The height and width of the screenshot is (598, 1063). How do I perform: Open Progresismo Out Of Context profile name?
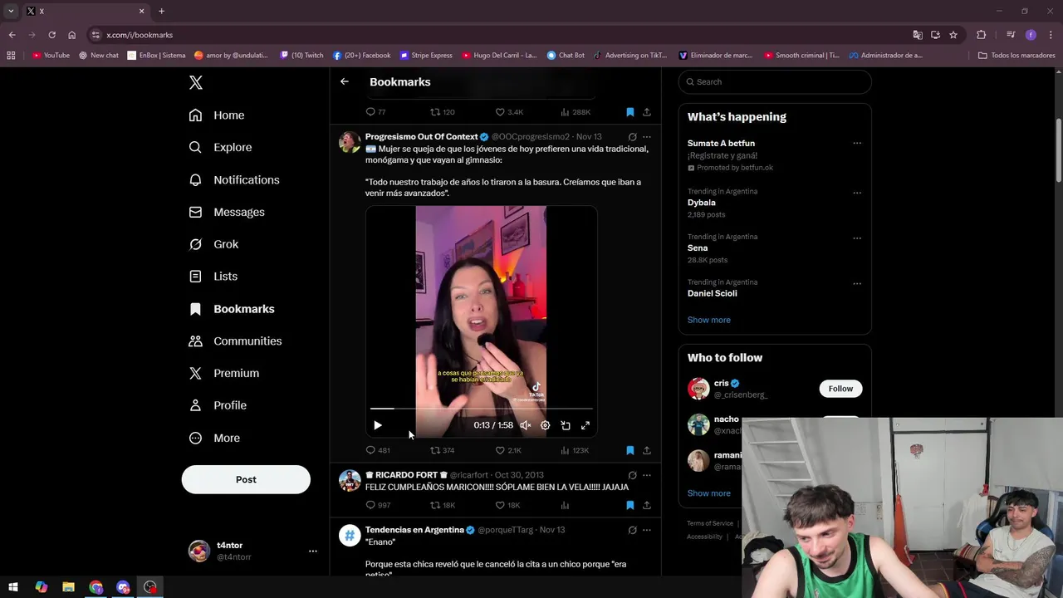(x=422, y=136)
